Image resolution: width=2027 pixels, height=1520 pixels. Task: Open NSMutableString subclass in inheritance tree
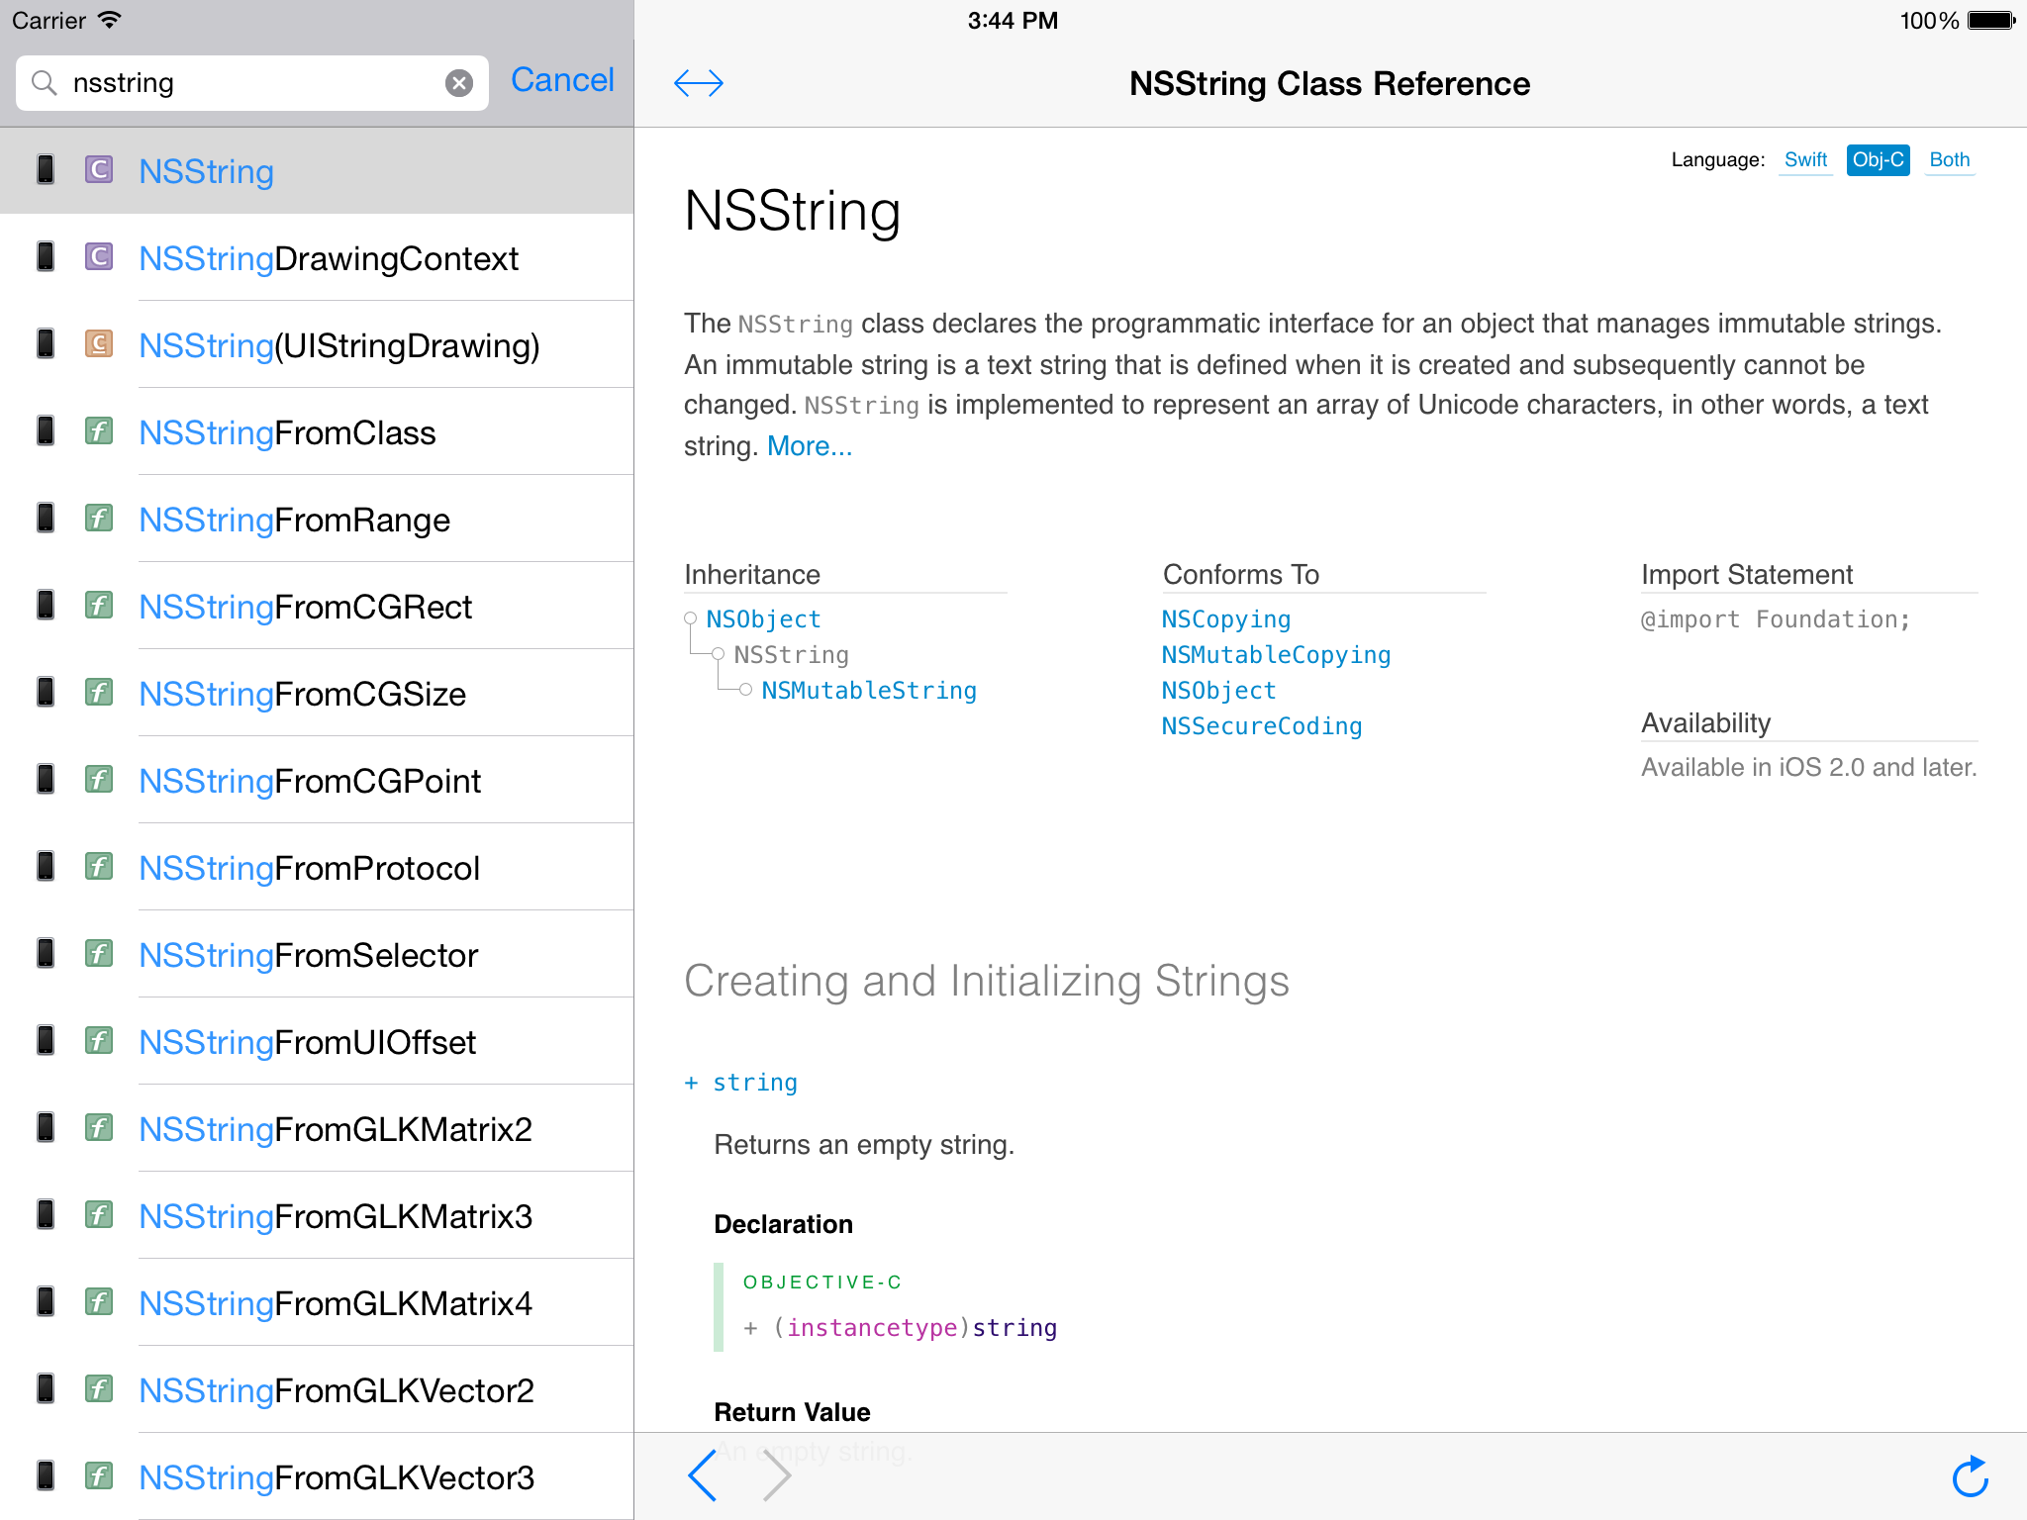click(x=868, y=691)
